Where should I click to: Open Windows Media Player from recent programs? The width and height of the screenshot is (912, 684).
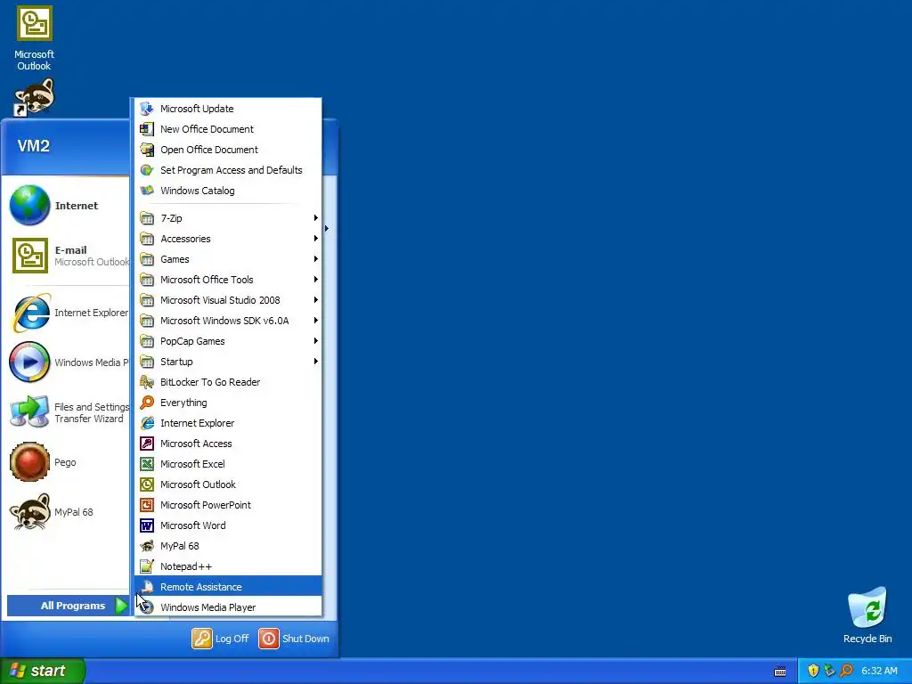[x=68, y=362]
